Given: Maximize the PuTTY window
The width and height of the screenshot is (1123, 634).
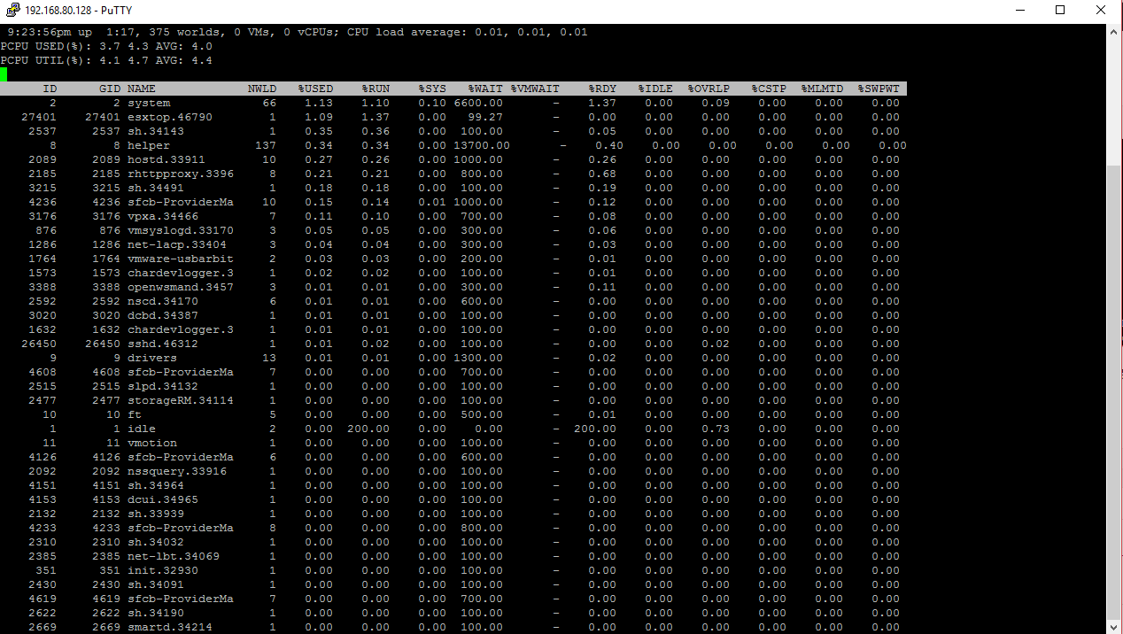Looking at the screenshot, I should point(1060,10).
